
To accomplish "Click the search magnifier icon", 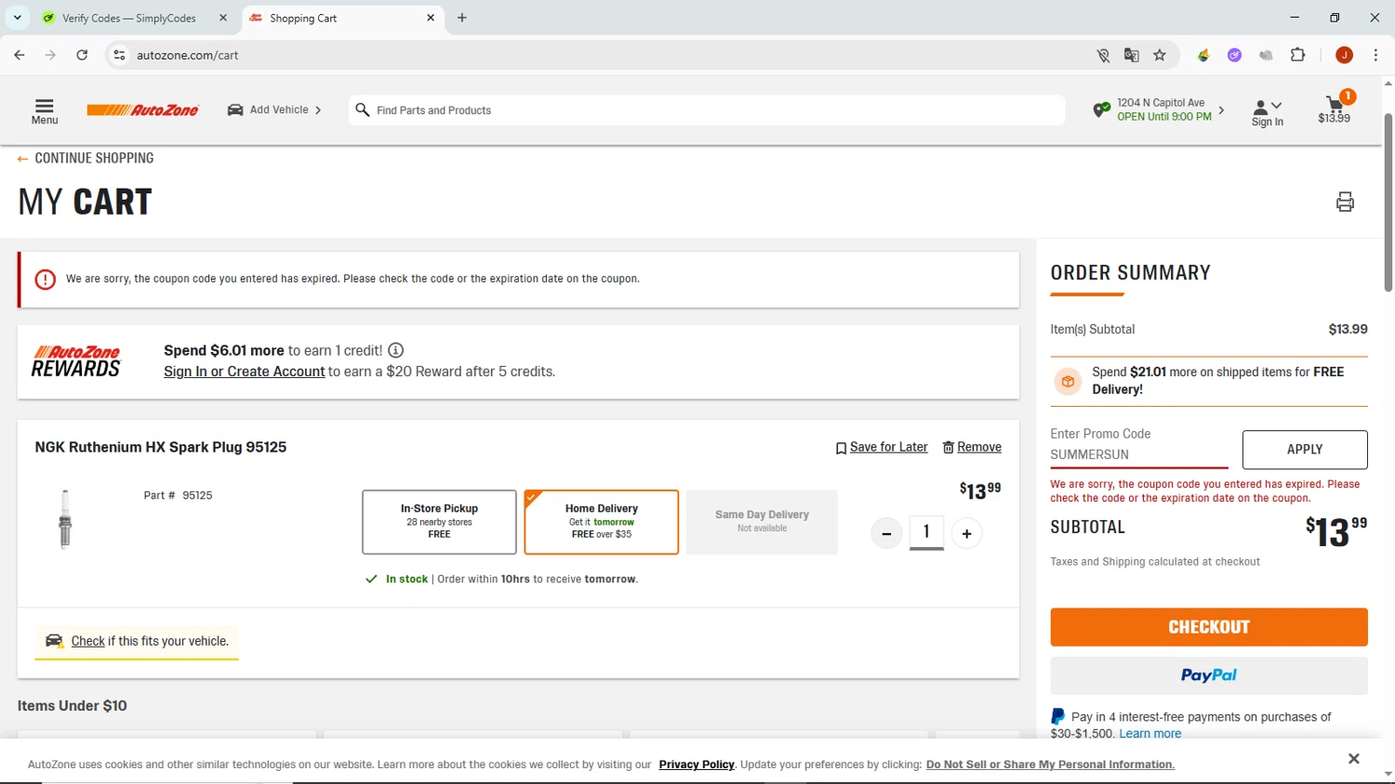I will pyautogui.click(x=363, y=110).
